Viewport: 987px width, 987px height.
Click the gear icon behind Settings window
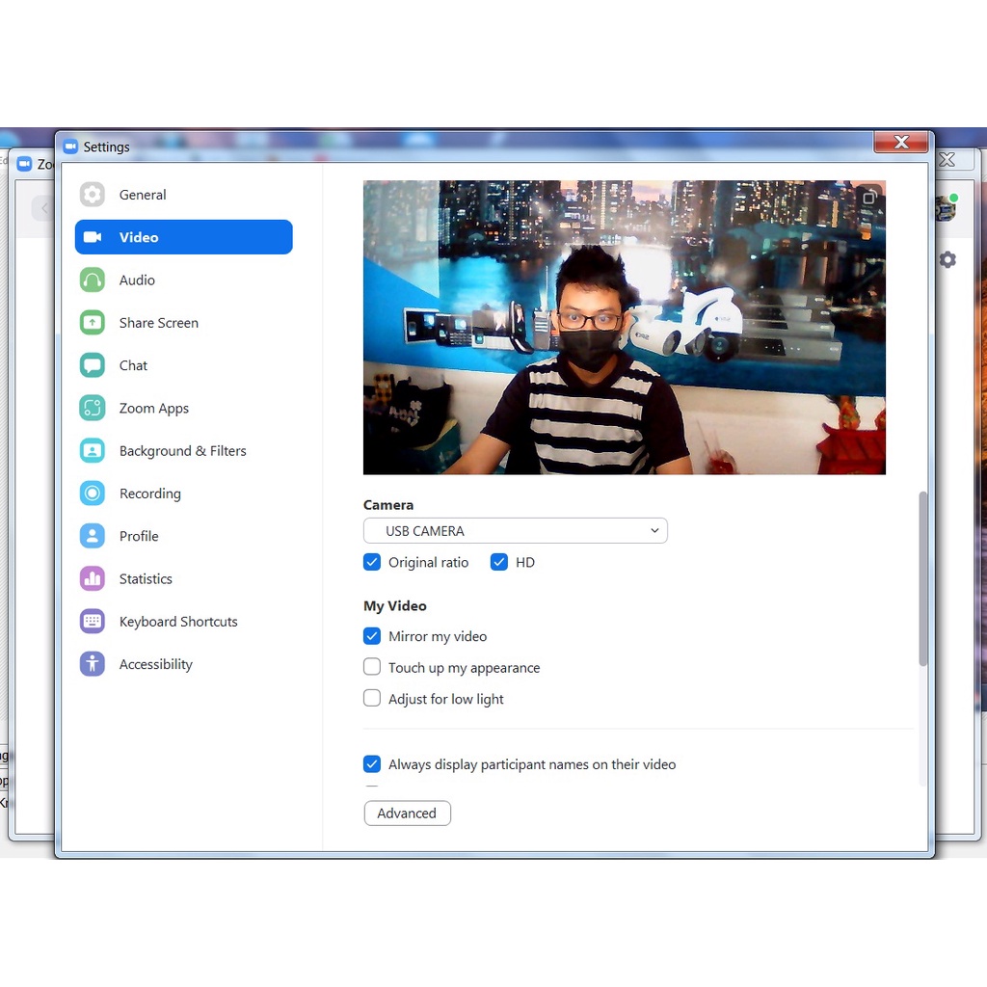(x=947, y=259)
